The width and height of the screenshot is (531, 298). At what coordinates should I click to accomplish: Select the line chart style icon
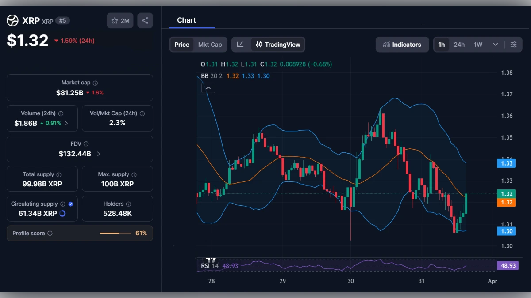tap(241, 44)
